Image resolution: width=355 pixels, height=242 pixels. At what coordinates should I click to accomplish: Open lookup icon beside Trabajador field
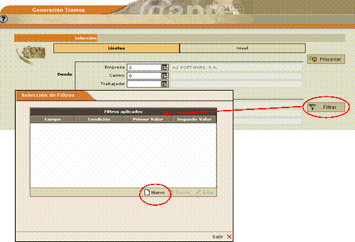(x=165, y=84)
